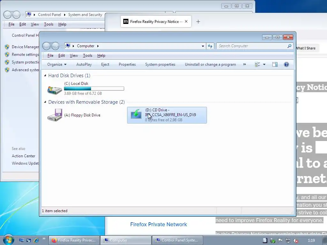Viewport: 327px width, 245px height.
Task: Click the Computer taskbar button
Action: (125, 240)
